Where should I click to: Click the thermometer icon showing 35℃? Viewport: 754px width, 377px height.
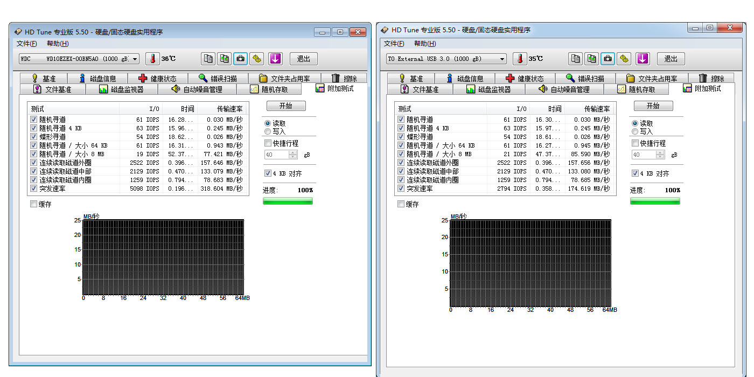[520, 59]
